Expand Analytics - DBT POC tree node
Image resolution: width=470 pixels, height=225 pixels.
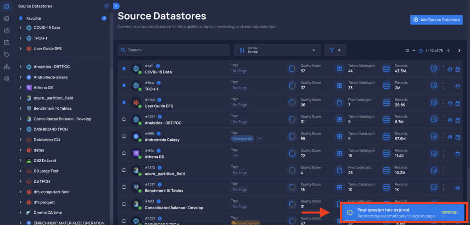21,67
